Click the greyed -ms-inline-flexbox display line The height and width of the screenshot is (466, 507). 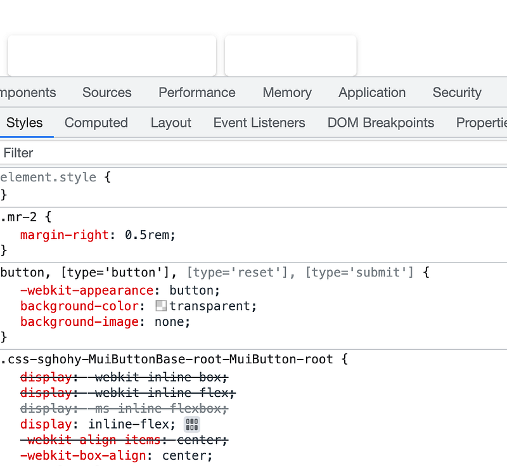tap(124, 408)
